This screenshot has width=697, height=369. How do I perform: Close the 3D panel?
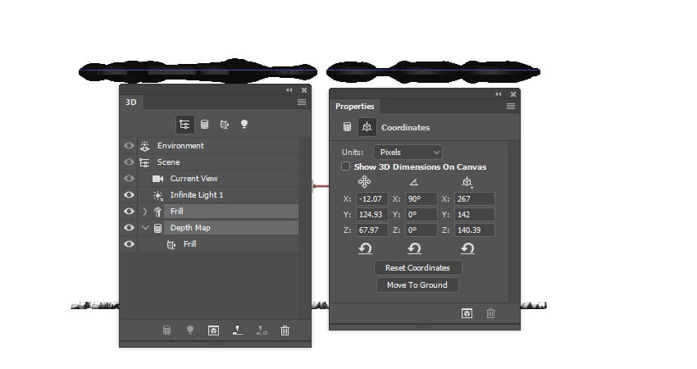(x=304, y=90)
